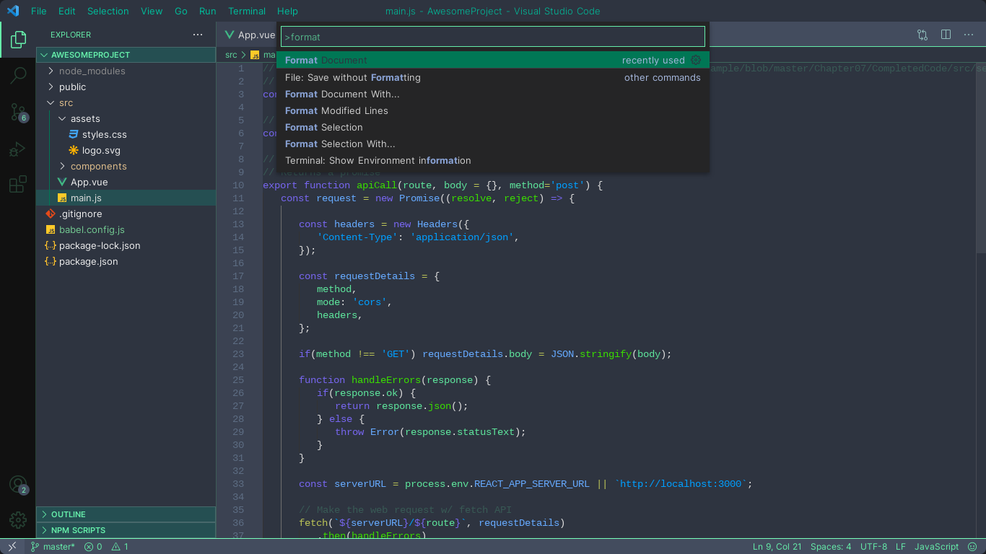Open the Manage gear menu
986x554 pixels.
(x=18, y=520)
